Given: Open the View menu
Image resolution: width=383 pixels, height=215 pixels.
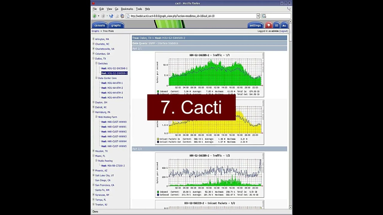Looking at the screenshot, I should [110, 9].
